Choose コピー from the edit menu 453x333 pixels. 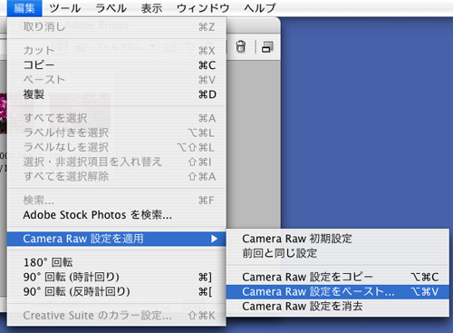pyautogui.click(x=117, y=65)
